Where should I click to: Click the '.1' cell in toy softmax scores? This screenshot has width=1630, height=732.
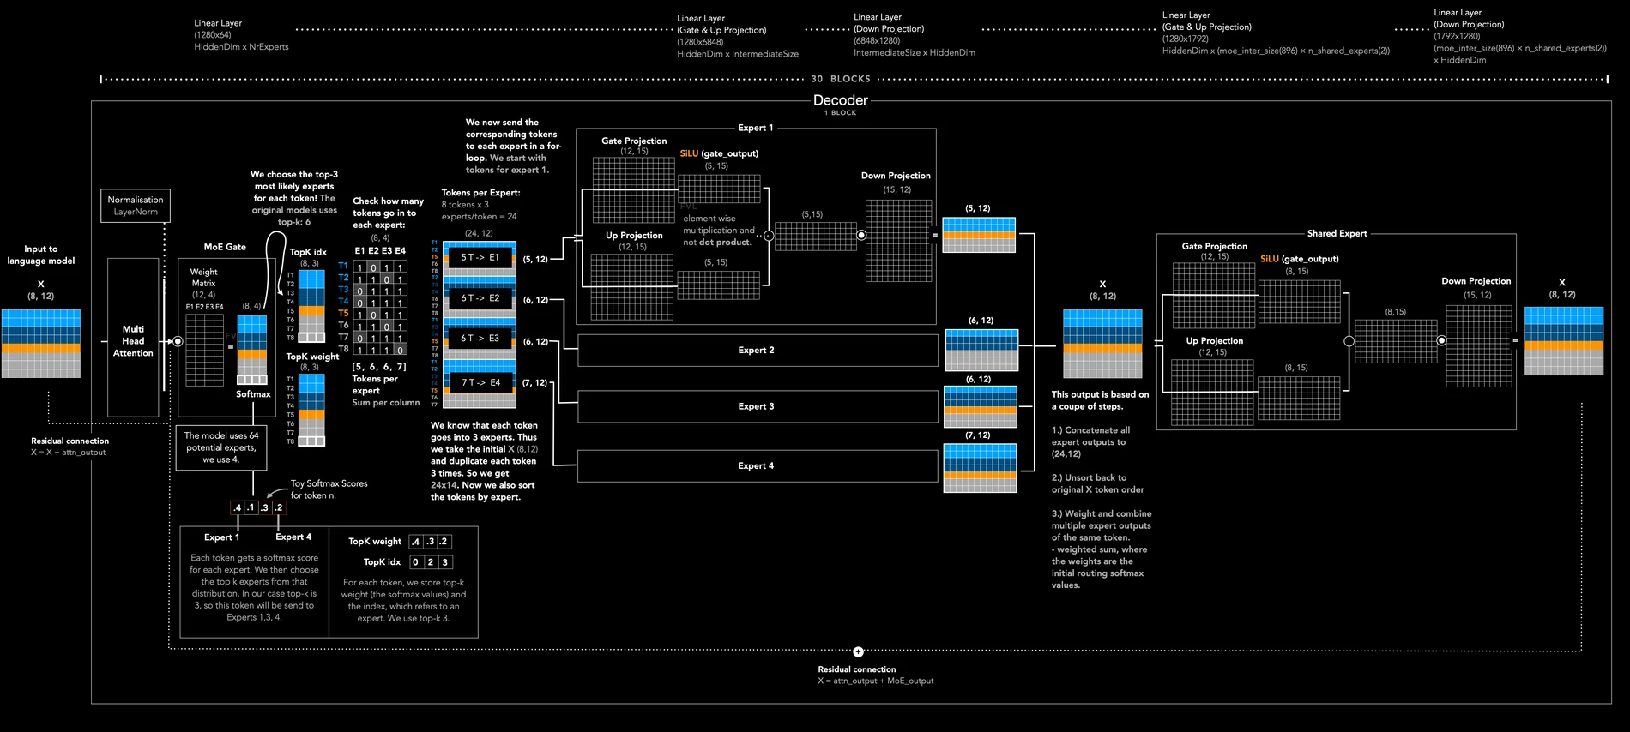click(251, 508)
